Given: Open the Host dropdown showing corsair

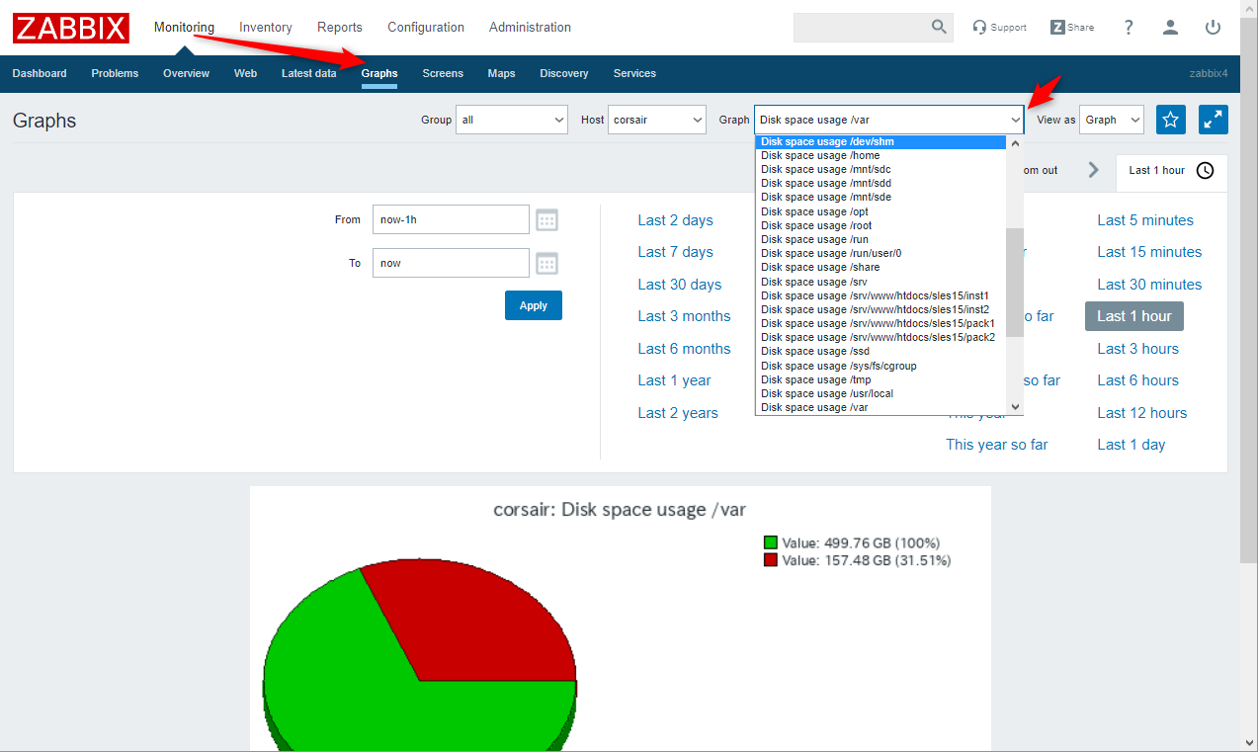Looking at the screenshot, I should pyautogui.click(x=656, y=120).
